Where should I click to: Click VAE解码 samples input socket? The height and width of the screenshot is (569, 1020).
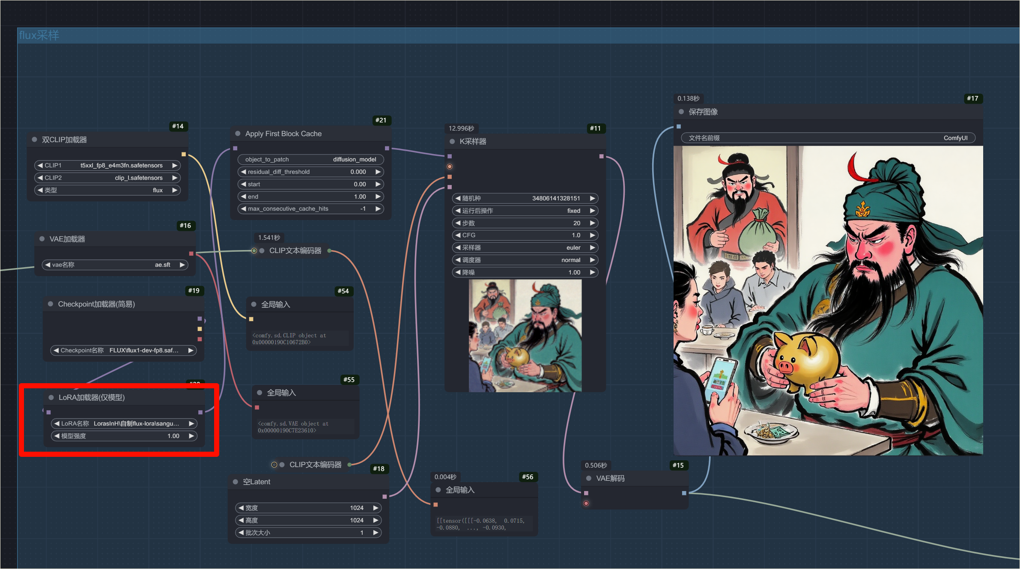pyautogui.click(x=586, y=493)
